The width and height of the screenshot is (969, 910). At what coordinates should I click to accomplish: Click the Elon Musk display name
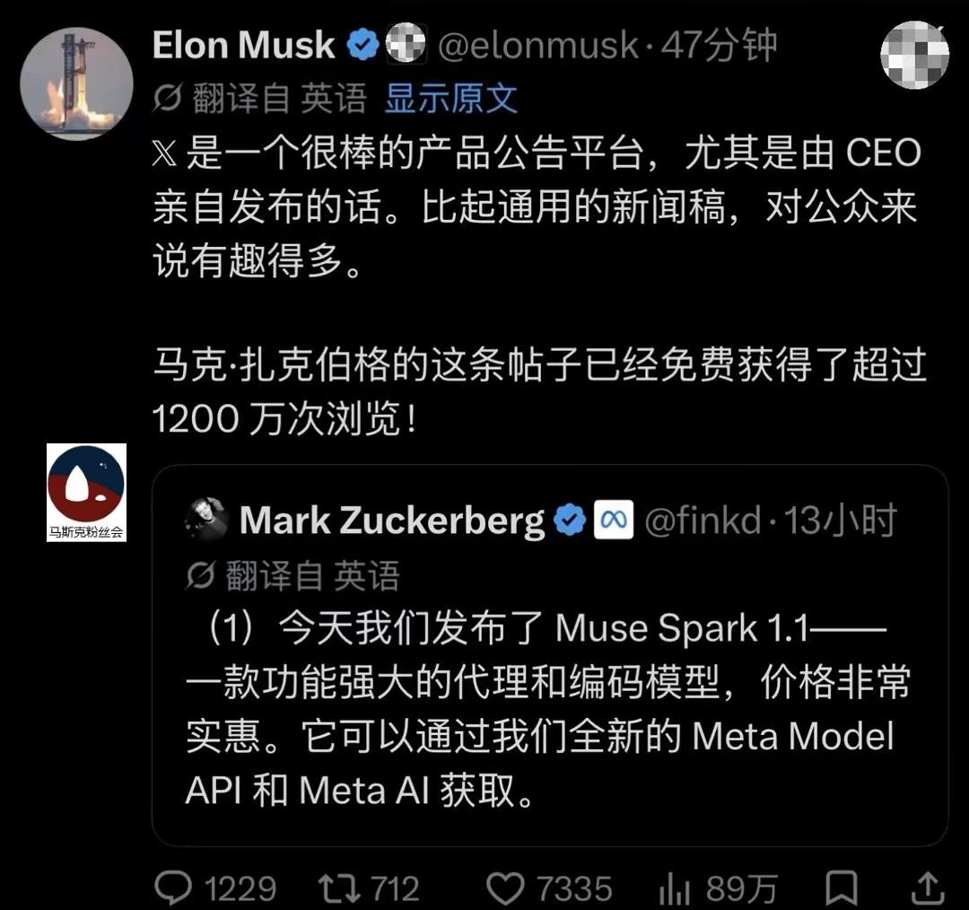tap(243, 46)
